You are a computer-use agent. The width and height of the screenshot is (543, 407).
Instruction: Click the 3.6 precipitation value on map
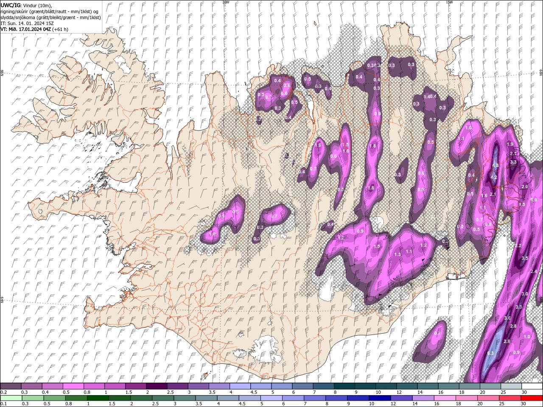pos(507,318)
